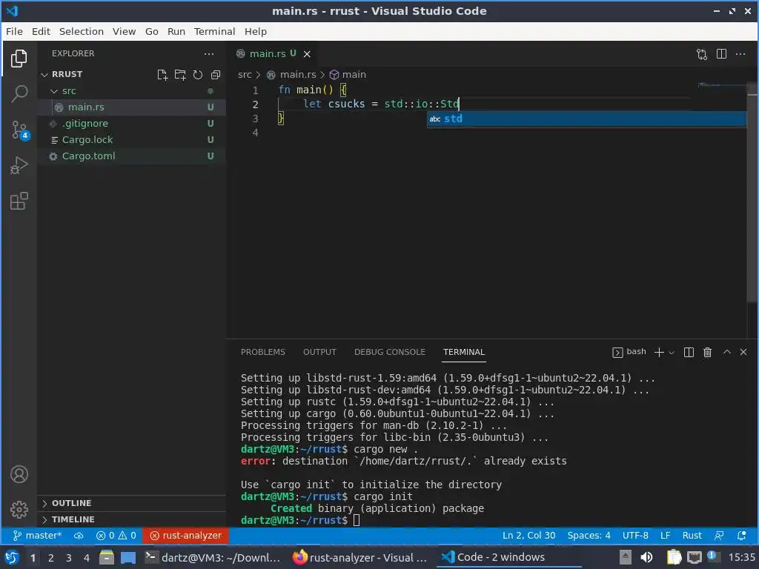The width and height of the screenshot is (759, 569).
Task: Open the rust-analyzer Firefox taskbar window
Action: tap(360, 558)
